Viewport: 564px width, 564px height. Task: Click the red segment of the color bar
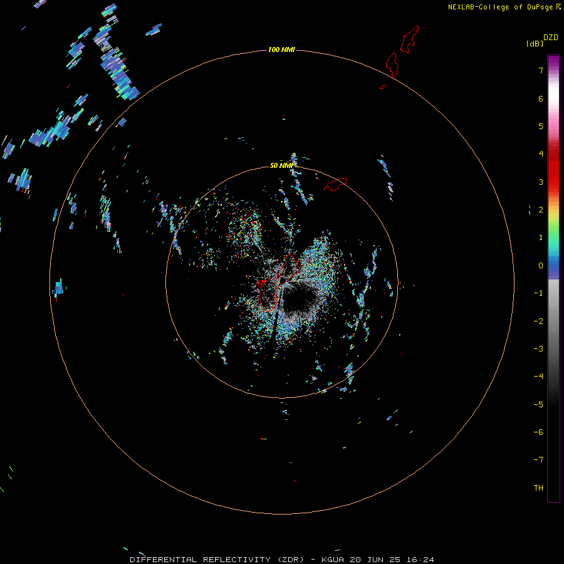pos(553,169)
